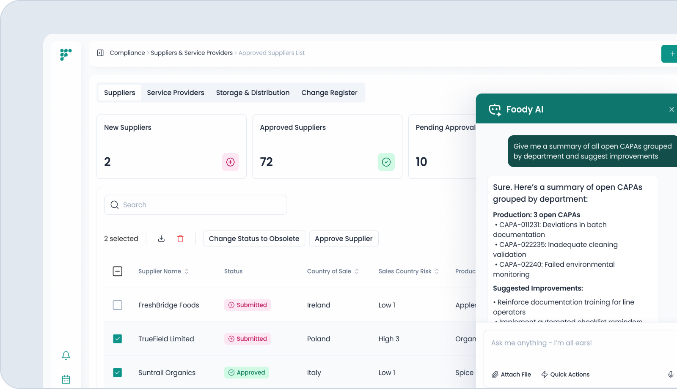Activate the microphone voice input

coord(671,375)
